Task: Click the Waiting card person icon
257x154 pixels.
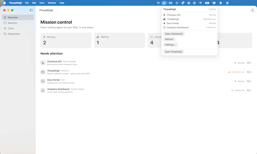Action: pos(98,37)
